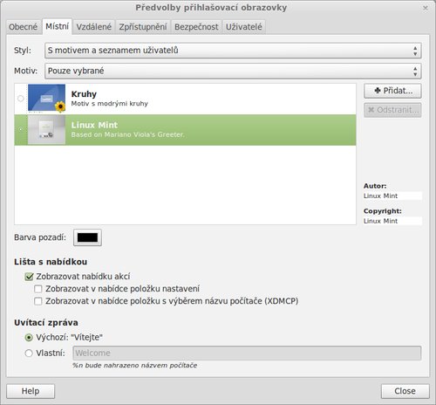This screenshot has height=405, width=436.
Task: Click the Help button
Action: [x=31, y=391]
